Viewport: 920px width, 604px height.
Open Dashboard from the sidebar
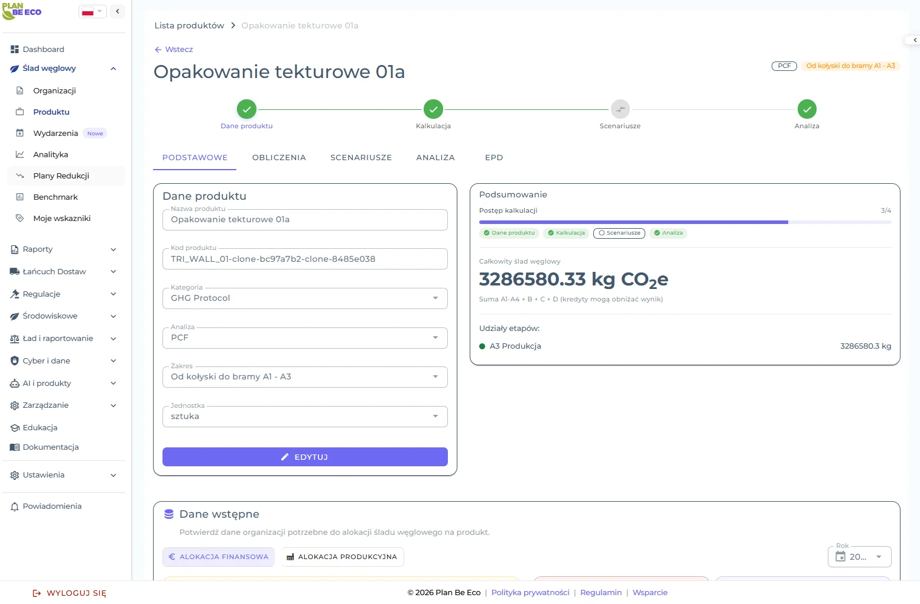[x=43, y=49]
